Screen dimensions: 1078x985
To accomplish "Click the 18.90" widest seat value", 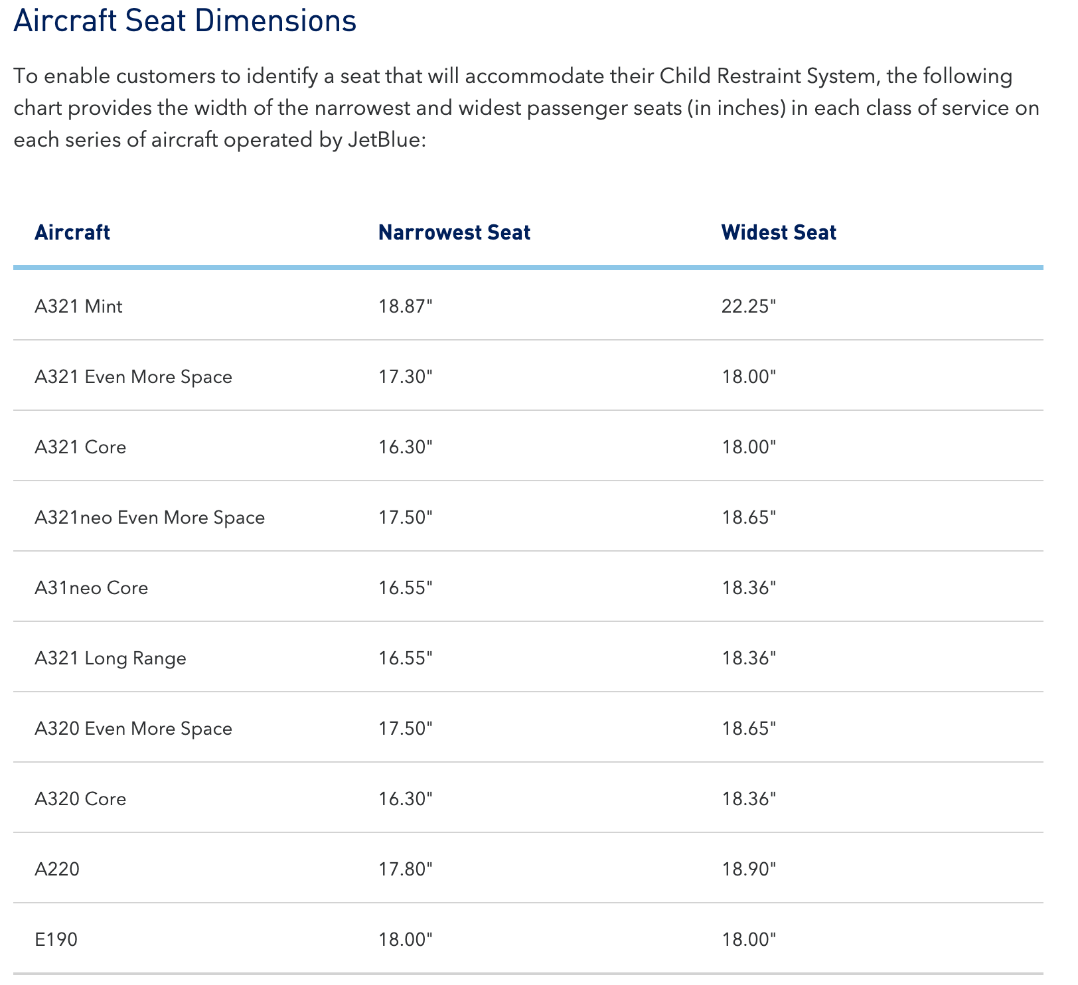I will [x=749, y=870].
